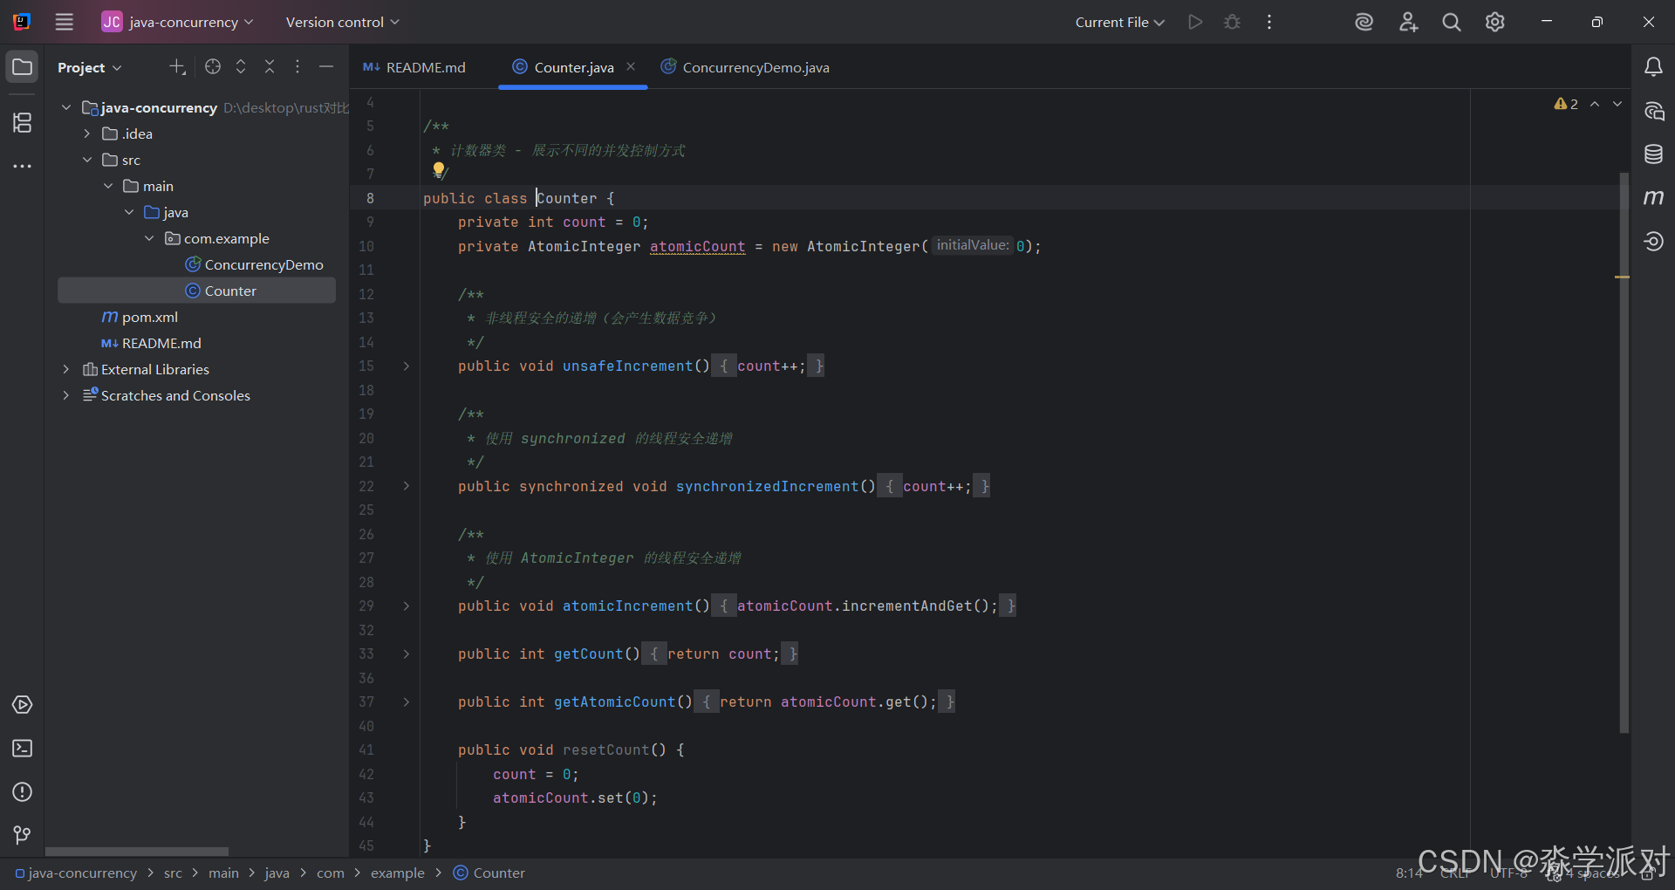This screenshot has width=1675, height=890.
Task: Open Search Everywhere with the magnifier icon
Action: 1451,22
